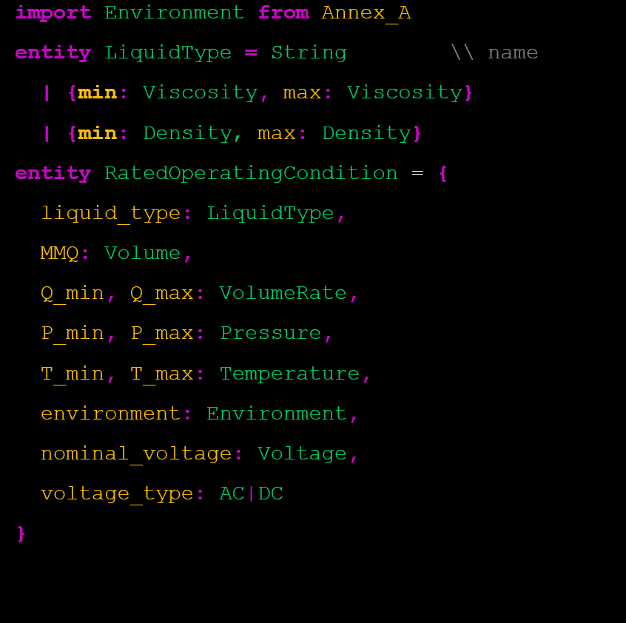Screen dimensions: 626x623
Task: Click the 'Volume' type
Action: coord(142,253)
